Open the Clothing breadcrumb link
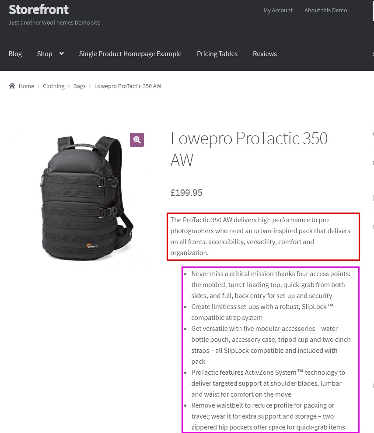The height and width of the screenshot is (433, 374). click(x=54, y=86)
